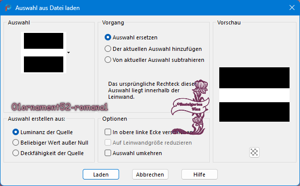Click the PaintShop Pro title bar icon
The width and height of the screenshot is (300, 186).
click(8, 8)
